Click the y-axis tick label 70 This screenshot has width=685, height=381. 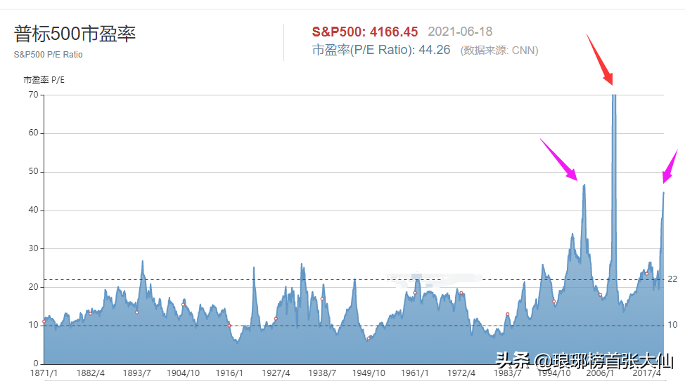pyautogui.click(x=33, y=95)
